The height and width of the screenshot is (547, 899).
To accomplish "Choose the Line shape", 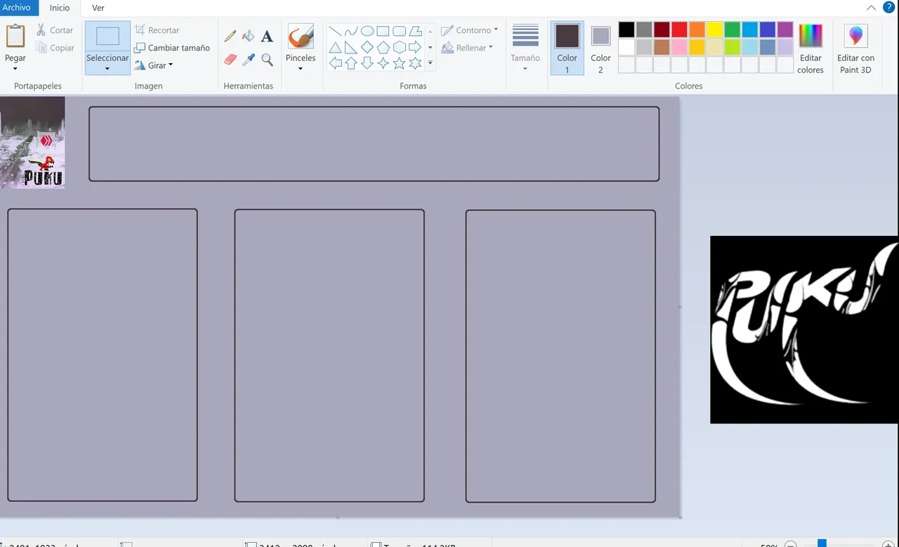I will pyautogui.click(x=336, y=31).
